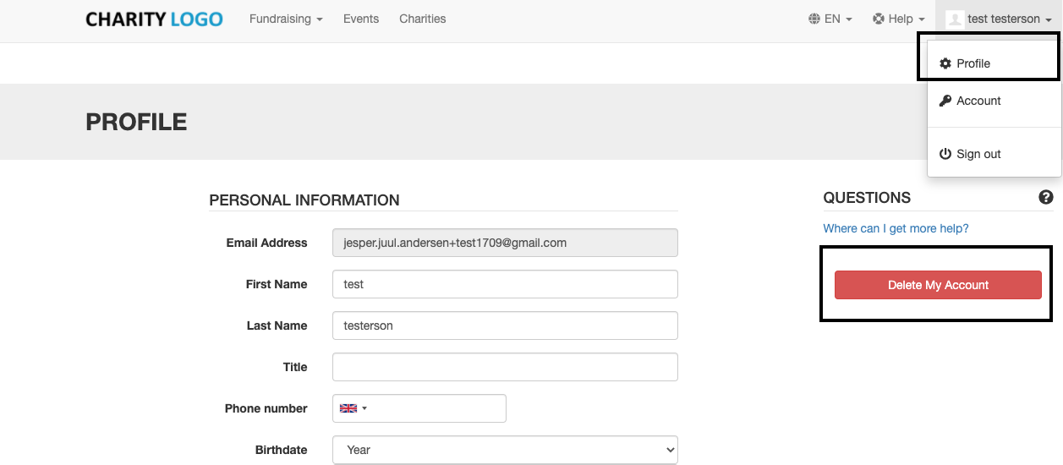The width and height of the screenshot is (1063, 465).
Task: Click into the First Name field
Action: (505, 284)
